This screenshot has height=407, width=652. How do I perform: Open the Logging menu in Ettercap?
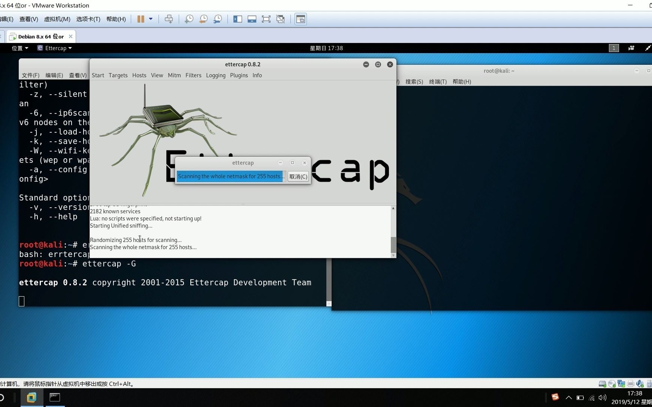pos(216,75)
